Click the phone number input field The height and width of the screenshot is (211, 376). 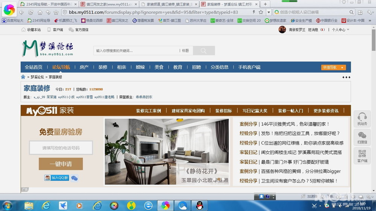pyautogui.click(x=61, y=148)
